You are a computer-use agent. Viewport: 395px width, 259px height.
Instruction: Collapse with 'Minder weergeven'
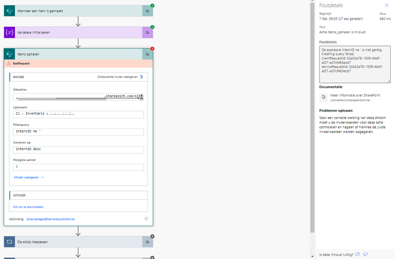point(29,178)
